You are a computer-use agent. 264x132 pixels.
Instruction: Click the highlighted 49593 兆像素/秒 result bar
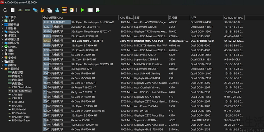click(x=57, y=41)
